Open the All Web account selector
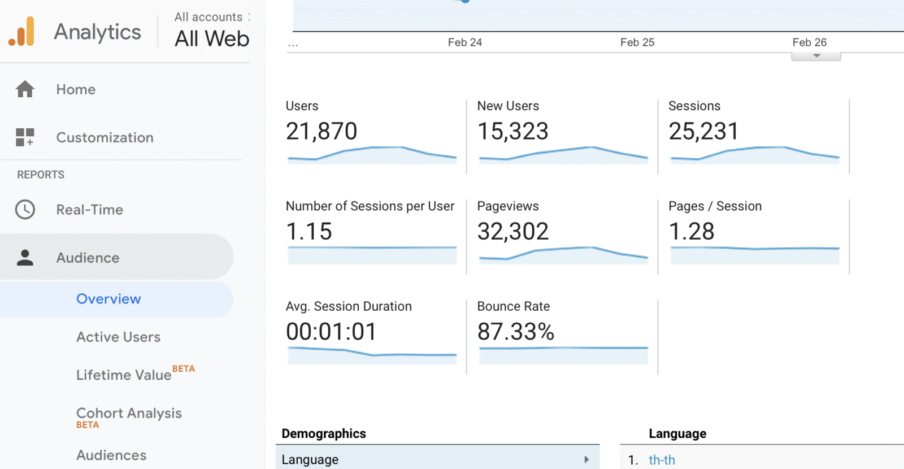Viewport: 904px width, 469px height. (x=211, y=38)
